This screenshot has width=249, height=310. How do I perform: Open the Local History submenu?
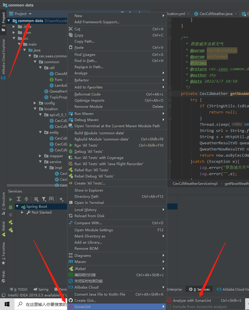(117, 210)
